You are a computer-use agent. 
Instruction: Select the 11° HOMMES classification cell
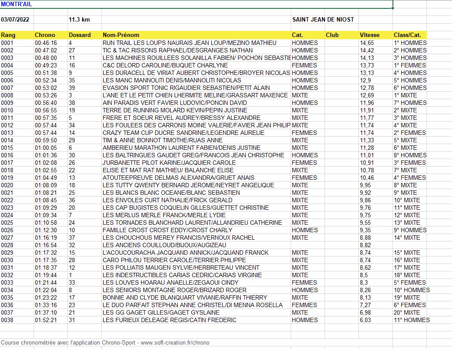tap(412, 320)
